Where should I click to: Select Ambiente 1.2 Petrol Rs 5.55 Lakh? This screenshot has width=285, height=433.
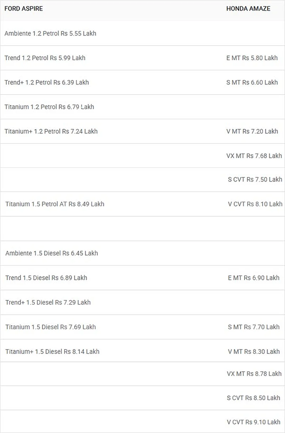click(x=50, y=34)
